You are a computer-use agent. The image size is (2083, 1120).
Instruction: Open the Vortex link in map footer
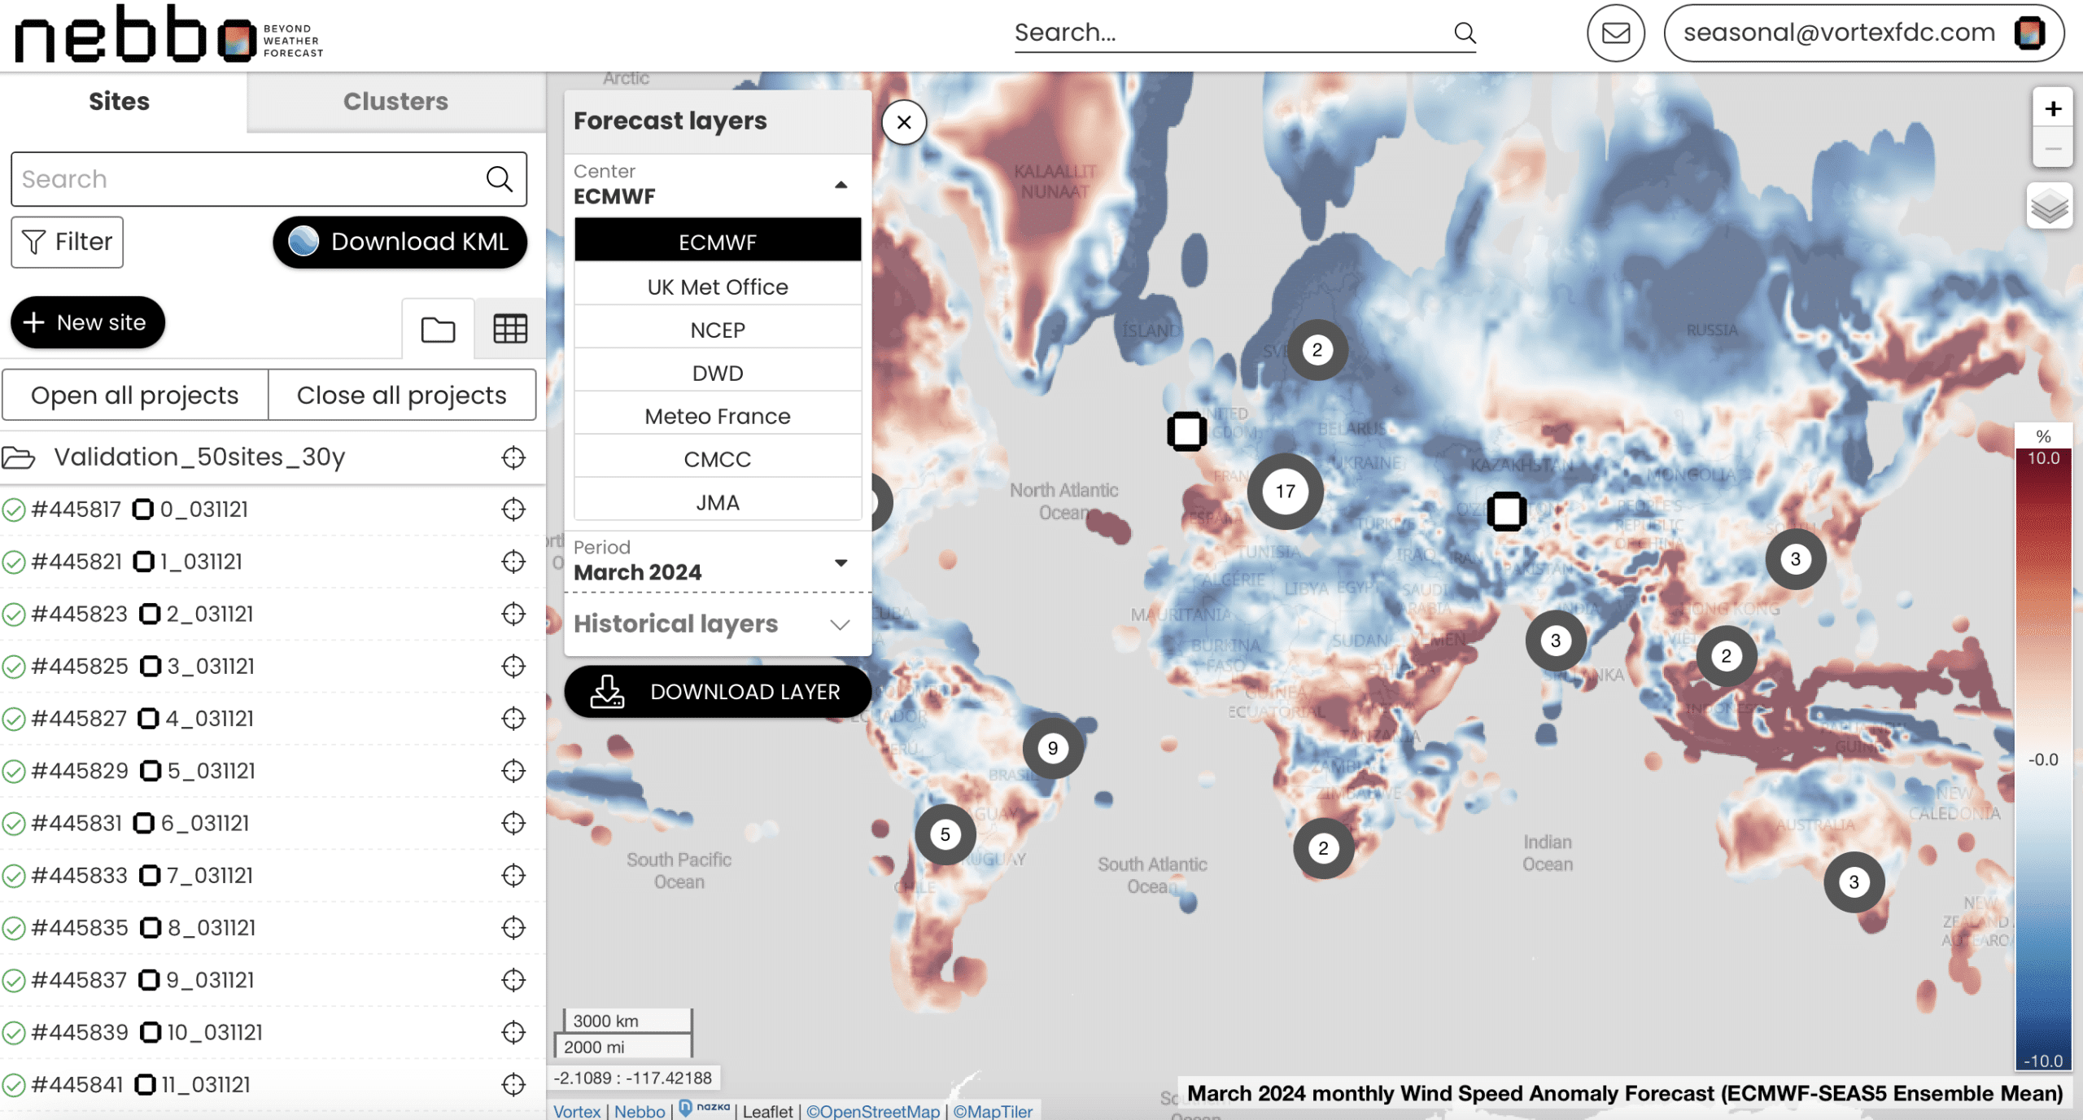[577, 1111]
